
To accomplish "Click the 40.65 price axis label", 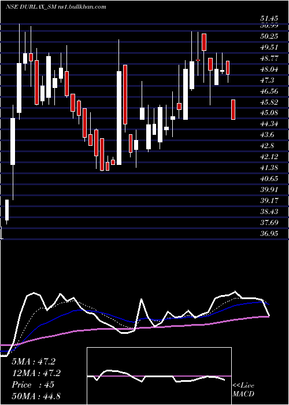I will (x=269, y=178).
